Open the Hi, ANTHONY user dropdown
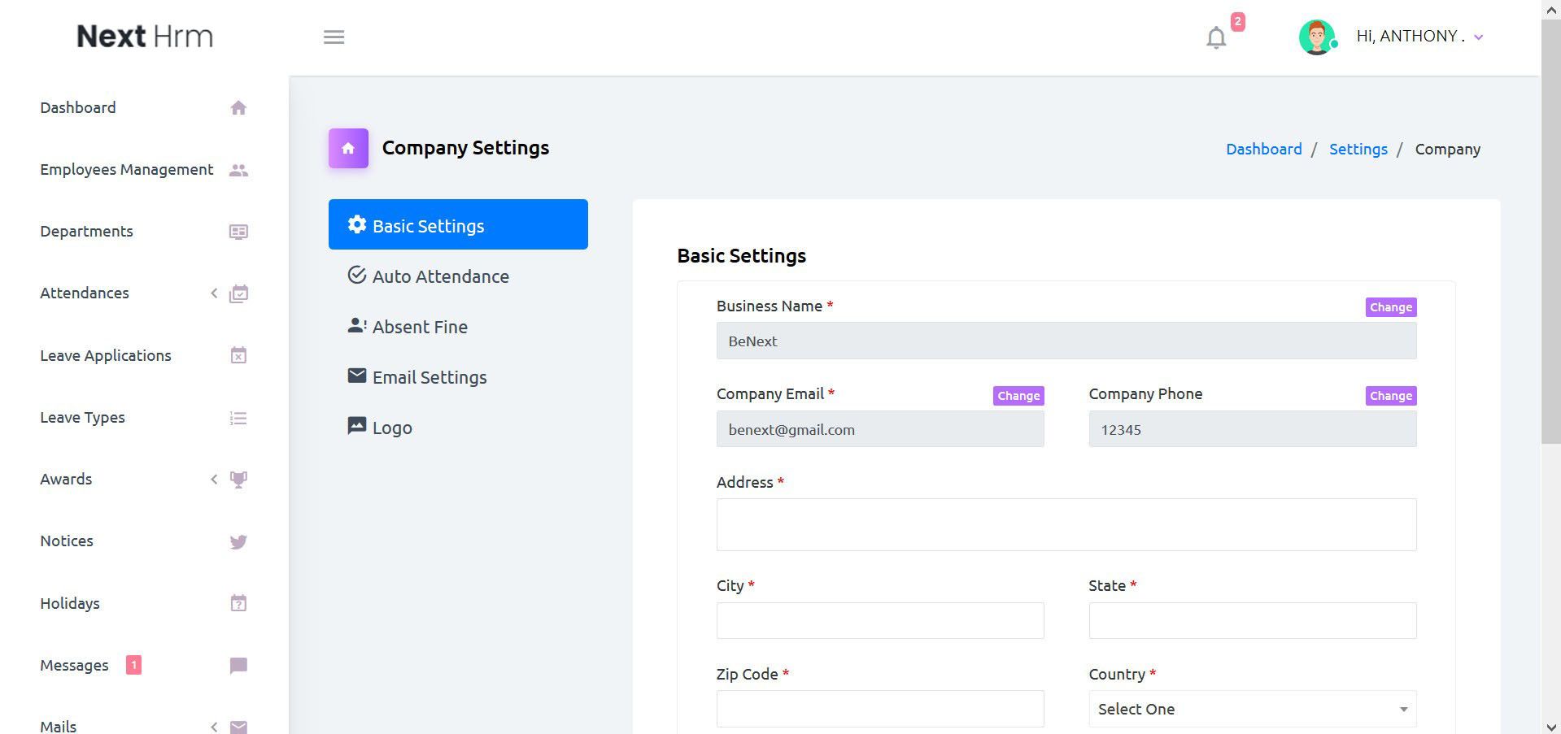Screen dimensions: 1561x734 [1419, 37]
